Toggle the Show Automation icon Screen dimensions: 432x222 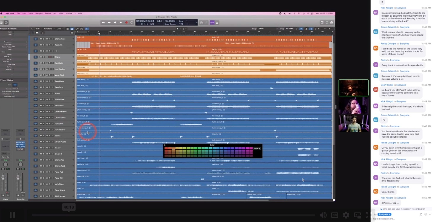pos(77,29)
